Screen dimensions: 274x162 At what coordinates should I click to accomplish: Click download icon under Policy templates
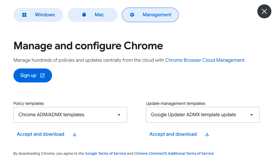(75, 134)
